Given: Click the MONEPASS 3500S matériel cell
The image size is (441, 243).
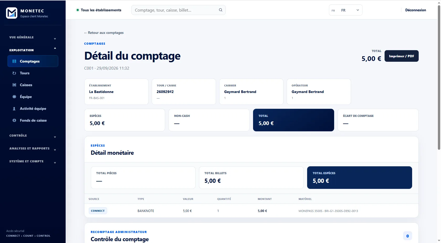Looking at the screenshot, I should tap(328, 211).
